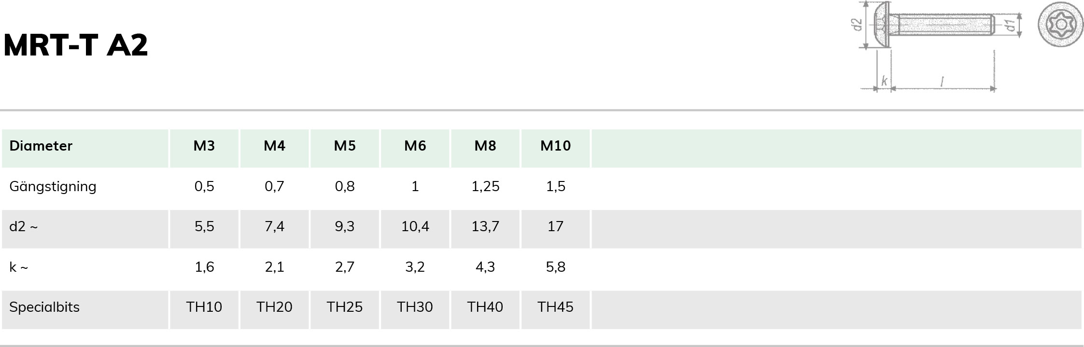Click the Specialbits row label
The height and width of the screenshot is (347, 1084).
click(44, 307)
